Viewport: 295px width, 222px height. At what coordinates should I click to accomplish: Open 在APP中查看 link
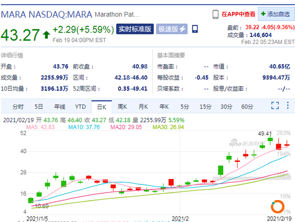[238, 14]
